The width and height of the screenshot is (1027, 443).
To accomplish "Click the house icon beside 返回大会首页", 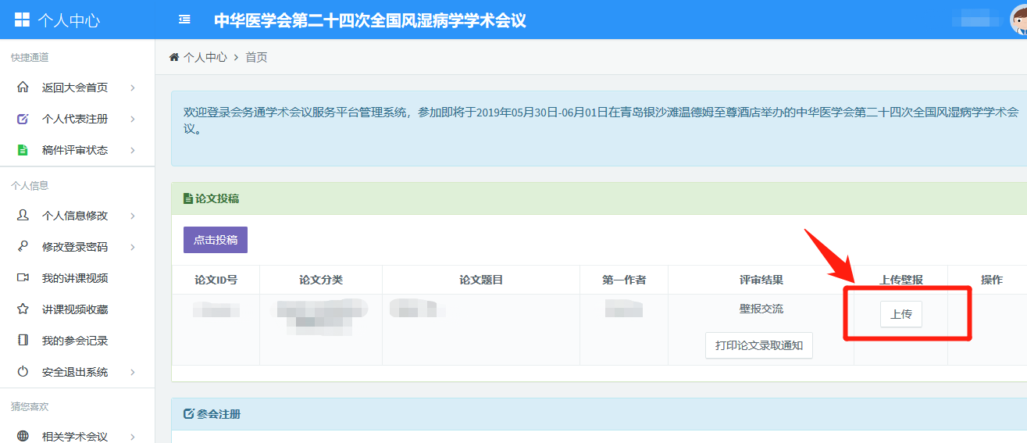I will tap(23, 88).
